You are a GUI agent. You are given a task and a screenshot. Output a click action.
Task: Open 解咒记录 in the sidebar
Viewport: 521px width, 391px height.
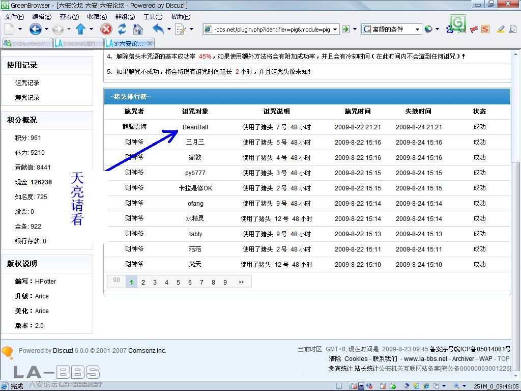27,98
